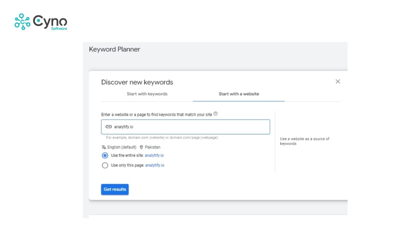The image size is (412, 226).
Task: Switch to the 'Start with a website' tab
Action: pyautogui.click(x=239, y=94)
